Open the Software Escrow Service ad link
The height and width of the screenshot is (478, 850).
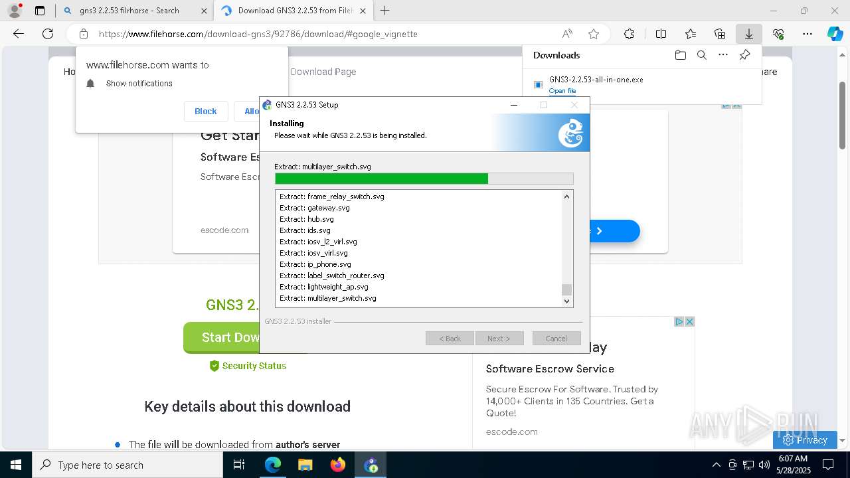coord(550,368)
